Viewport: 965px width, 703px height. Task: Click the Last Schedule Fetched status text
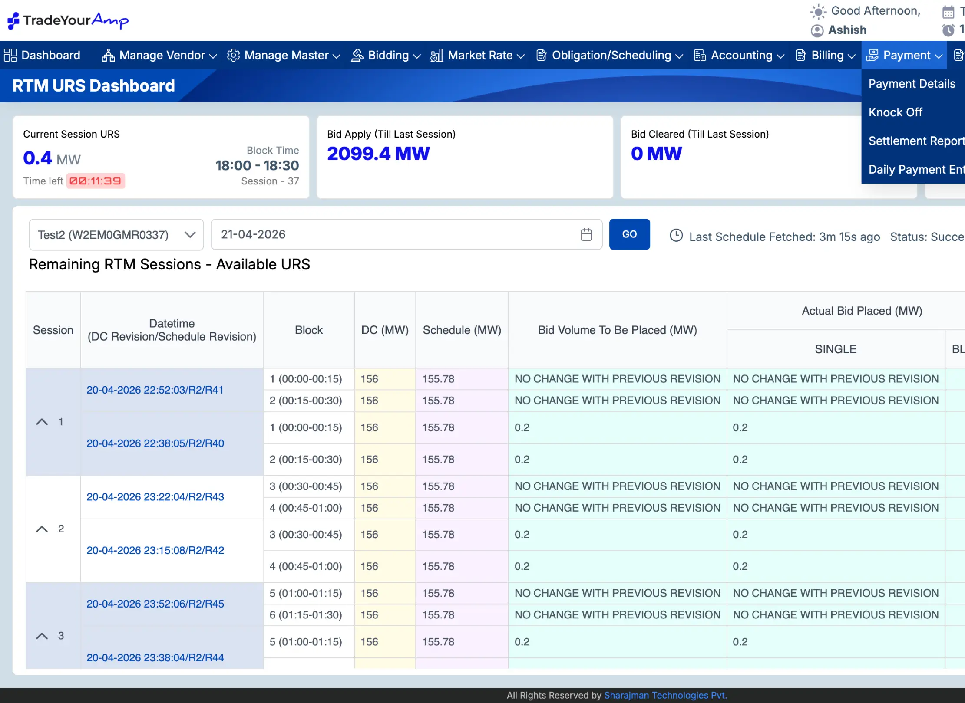pos(784,237)
